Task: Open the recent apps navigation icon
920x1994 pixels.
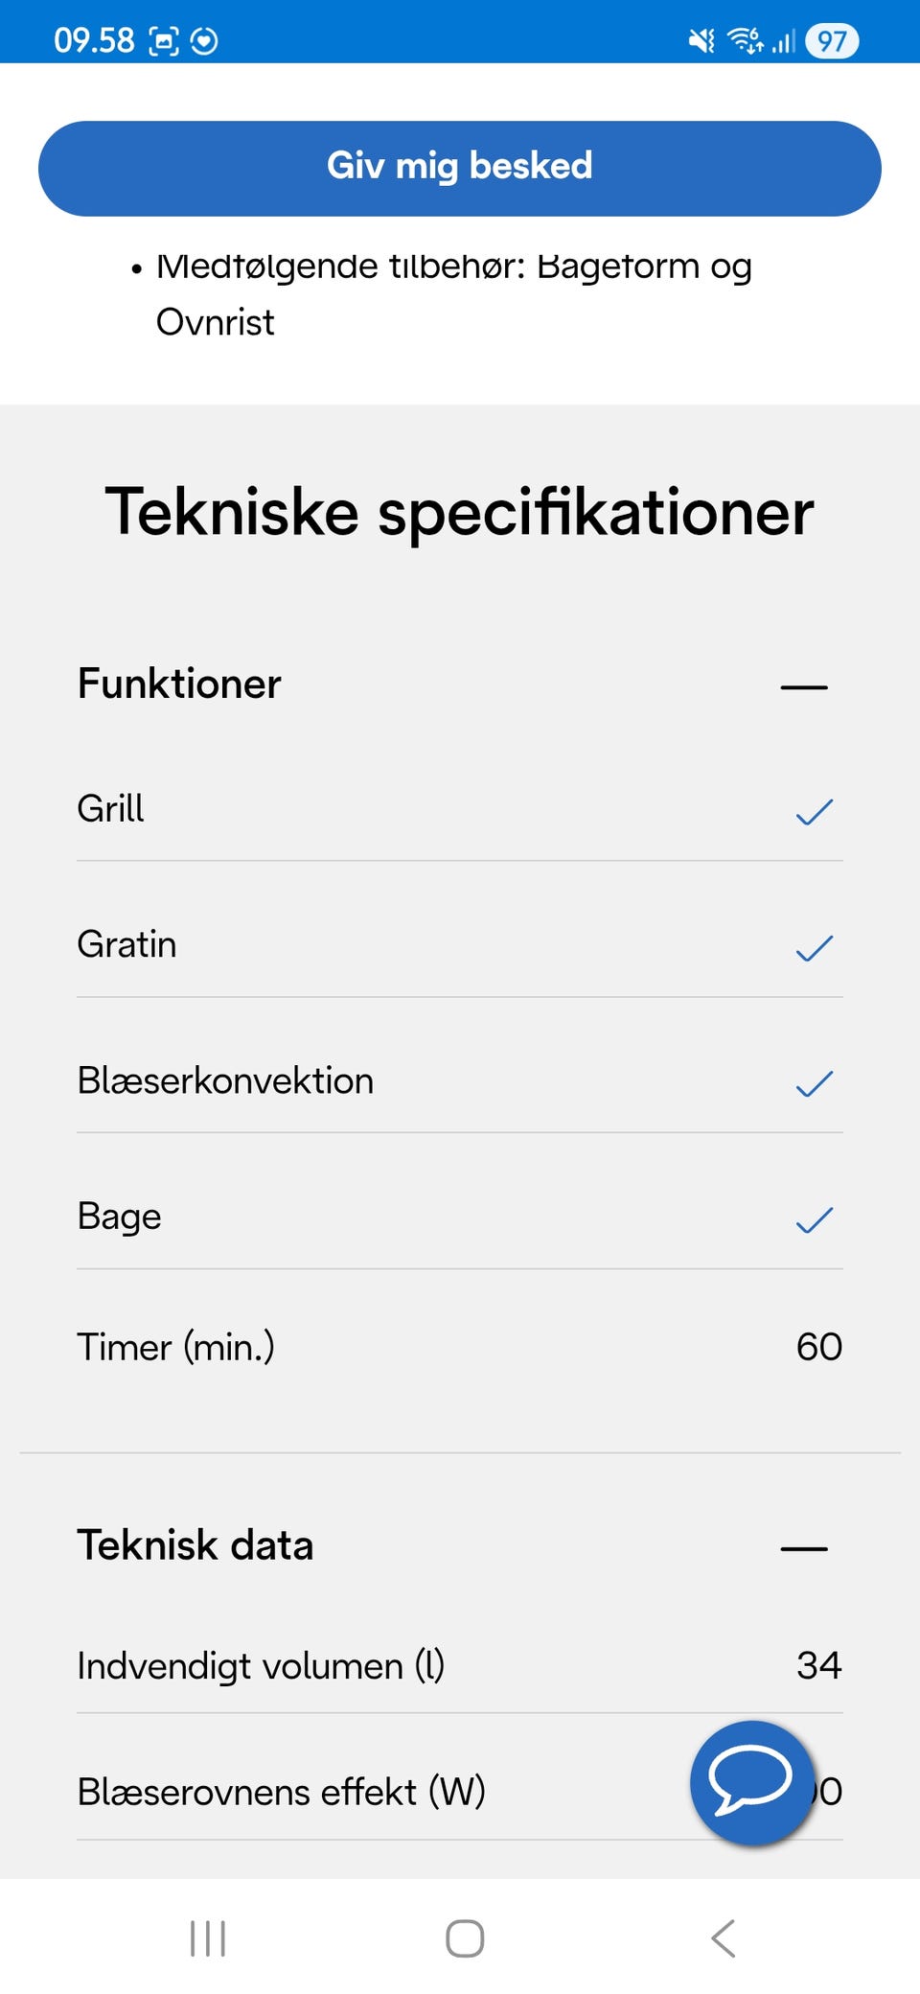Action: (208, 1937)
